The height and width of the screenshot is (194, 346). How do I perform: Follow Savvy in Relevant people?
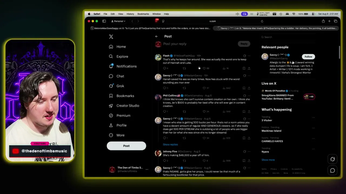tap(308, 57)
